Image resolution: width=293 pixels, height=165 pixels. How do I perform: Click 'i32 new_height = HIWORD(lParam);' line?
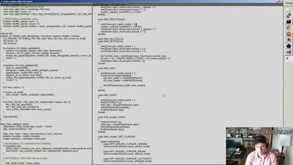click(x=123, y=81)
